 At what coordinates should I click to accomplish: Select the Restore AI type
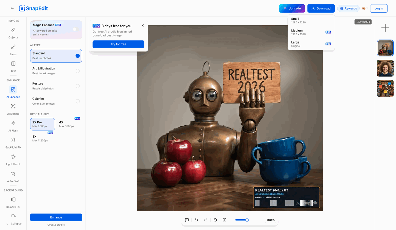tap(56, 86)
